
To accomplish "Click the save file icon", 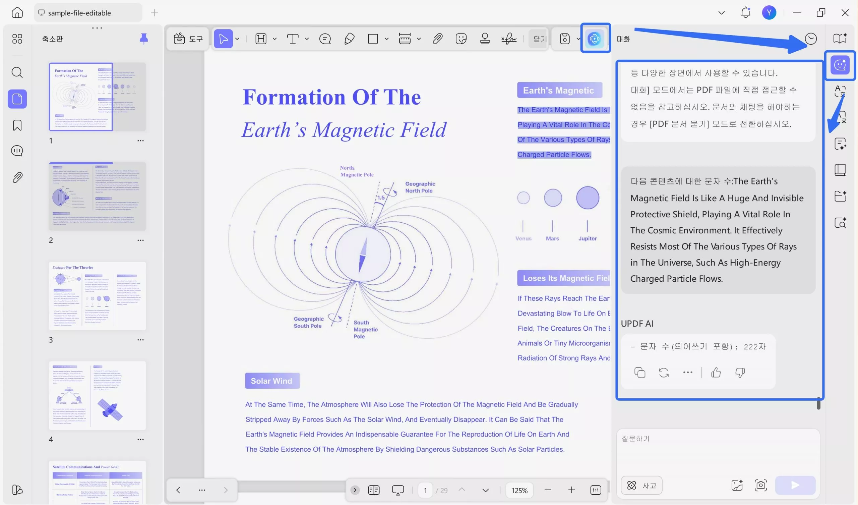I will click(x=564, y=39).
